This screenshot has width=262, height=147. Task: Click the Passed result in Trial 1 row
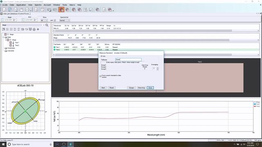115,47
